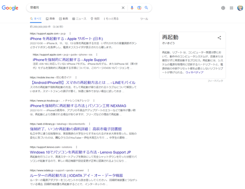Open パソコン工房 NEXMAG result link
The width and height of the screenshot is (245, 189).
pyautogui.click(x=78, y=106)
